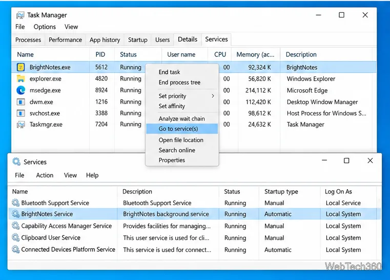This screenshot has width=390, height=280.
Task: Switch to the Startup tab
Action: coord(137,40)
